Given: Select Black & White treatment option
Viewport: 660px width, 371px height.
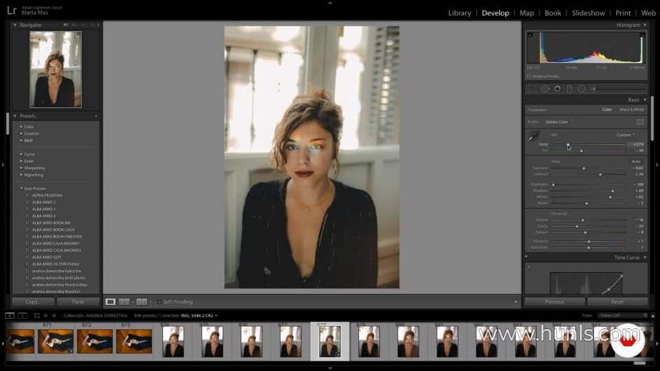Looking at the screenshot, I should tap(632, 109).
